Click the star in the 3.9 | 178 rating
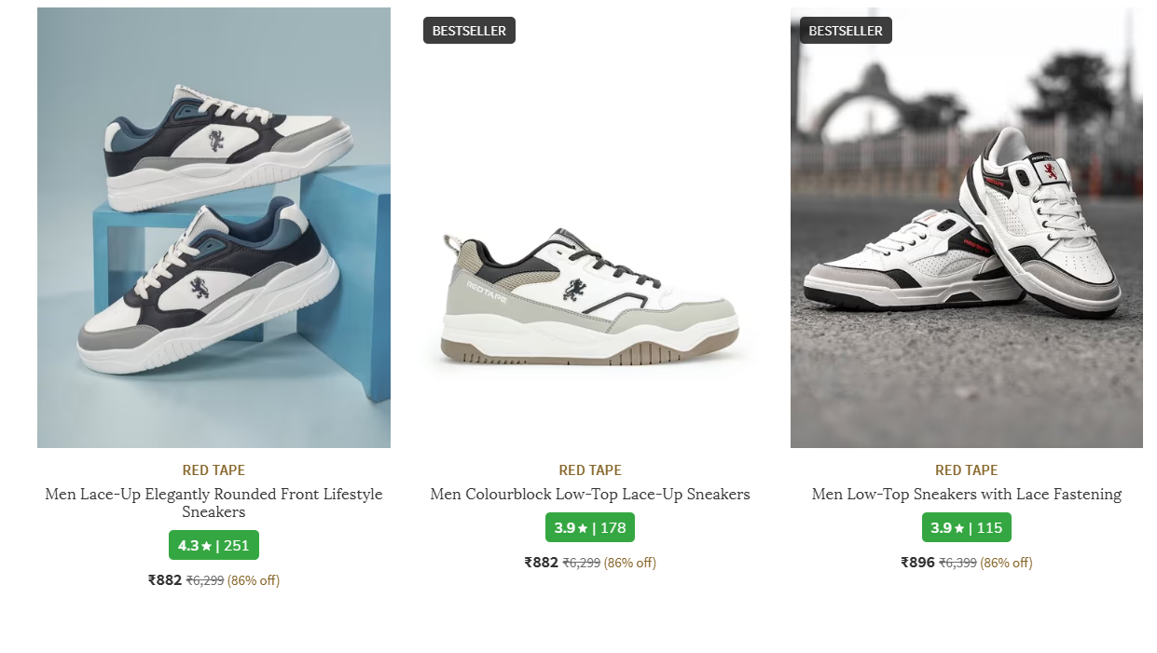Image resolution: width=1157 pixels, height=653 pixels. coord(583,528)
